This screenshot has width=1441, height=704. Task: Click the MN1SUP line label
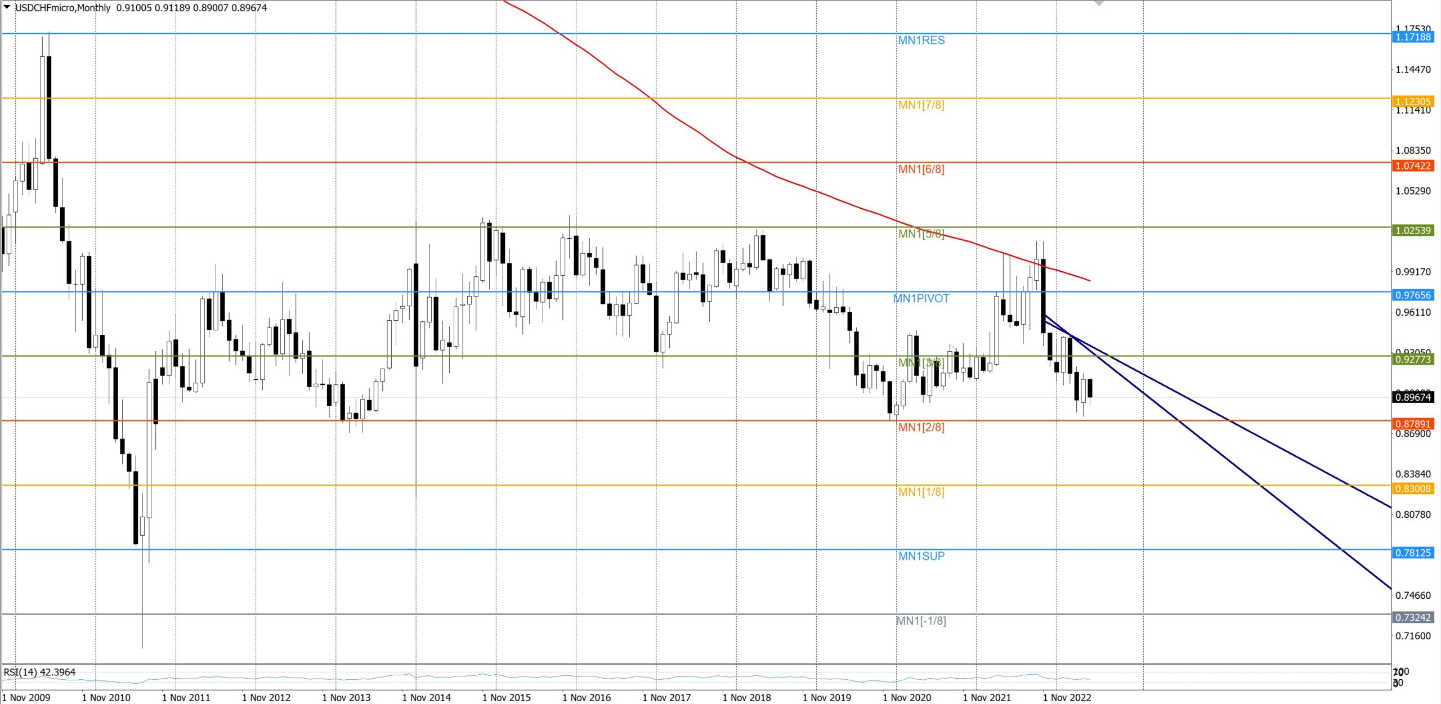pos(921,557)
